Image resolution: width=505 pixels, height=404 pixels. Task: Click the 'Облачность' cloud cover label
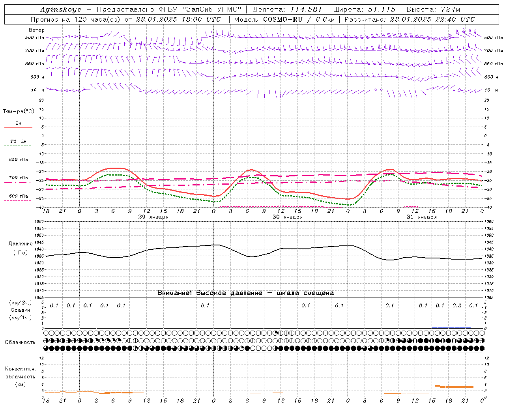[20, 342]
